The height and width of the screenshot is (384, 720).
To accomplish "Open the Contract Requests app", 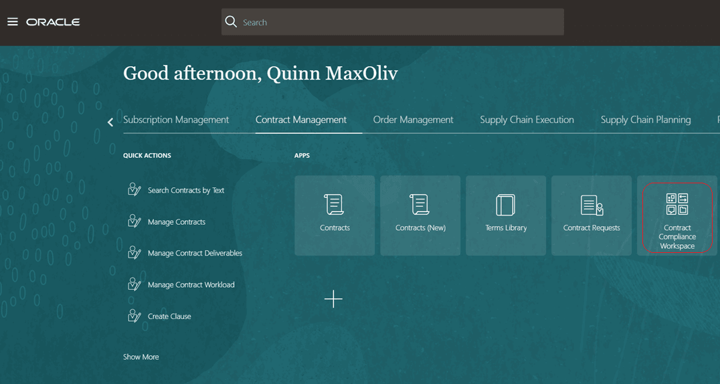I will (592, 215).
